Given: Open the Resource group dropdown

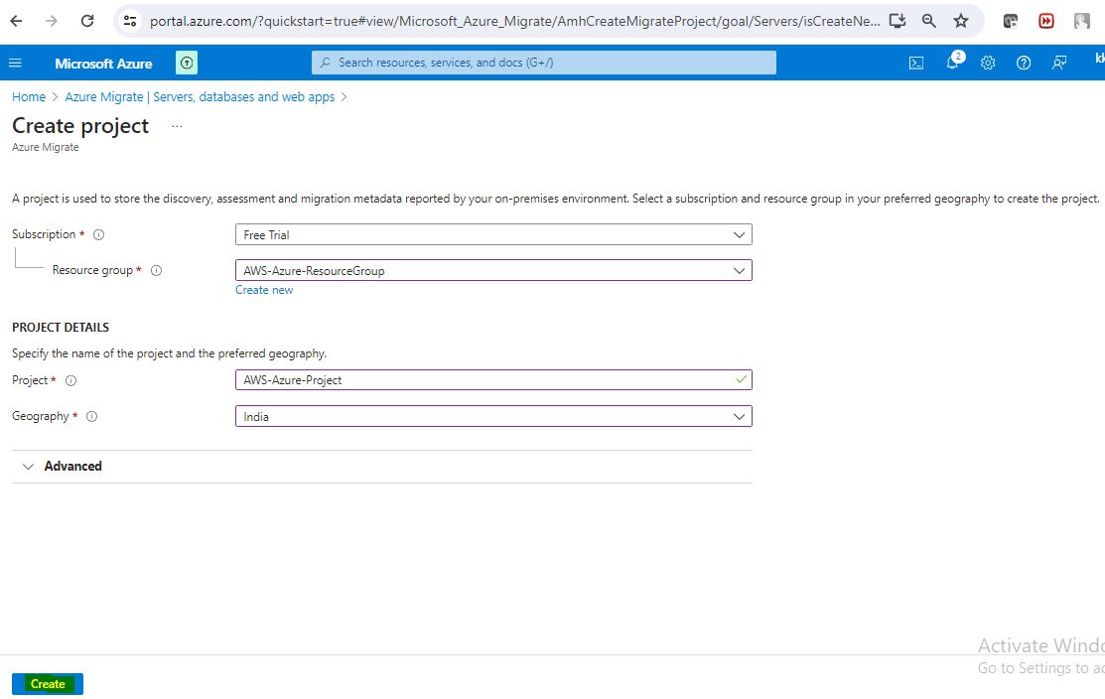Looking at the screenshot, I should [492, 270].
